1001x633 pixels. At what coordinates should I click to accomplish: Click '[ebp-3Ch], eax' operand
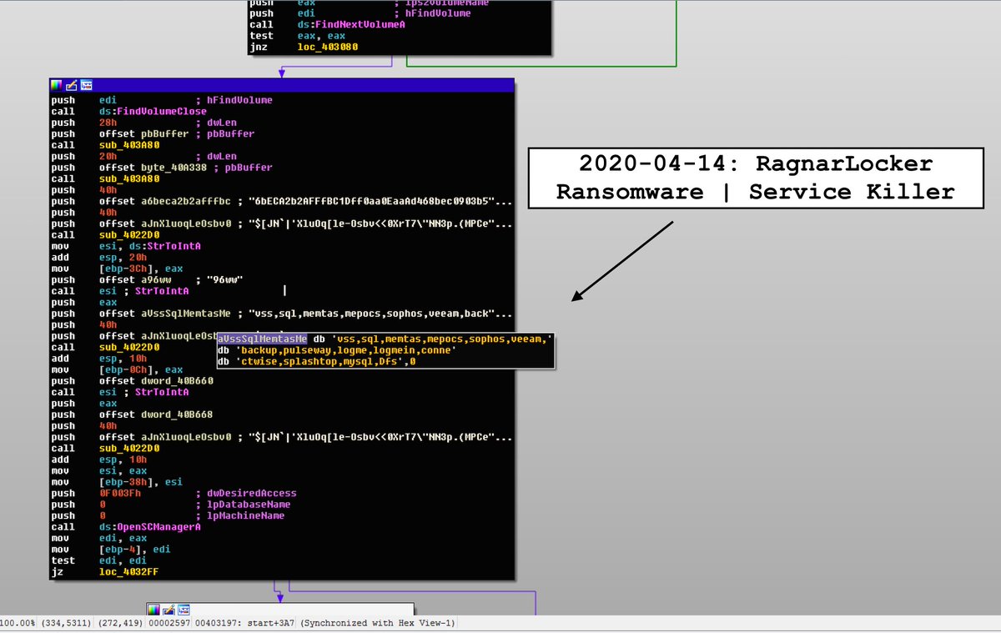coord(141,269)
